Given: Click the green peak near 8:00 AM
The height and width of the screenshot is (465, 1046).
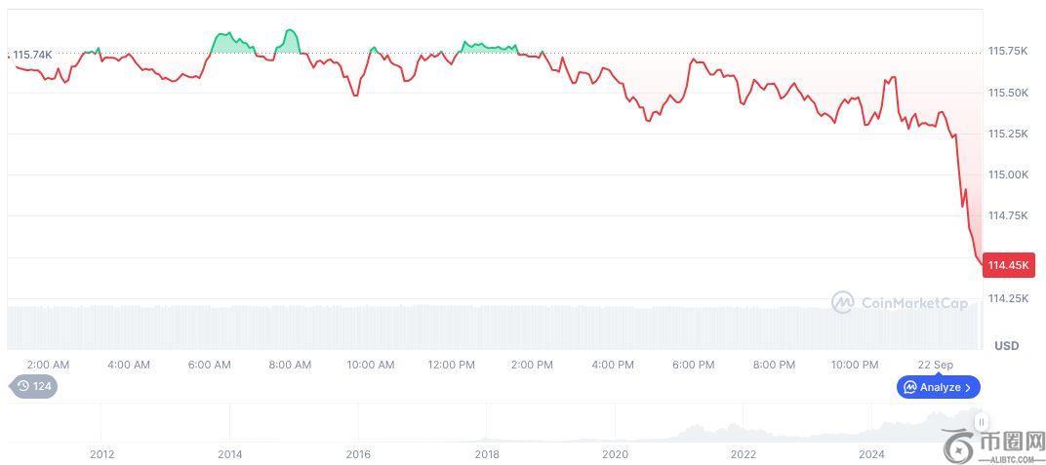Looking at the screenshot, I should click(x=289, y=38).
